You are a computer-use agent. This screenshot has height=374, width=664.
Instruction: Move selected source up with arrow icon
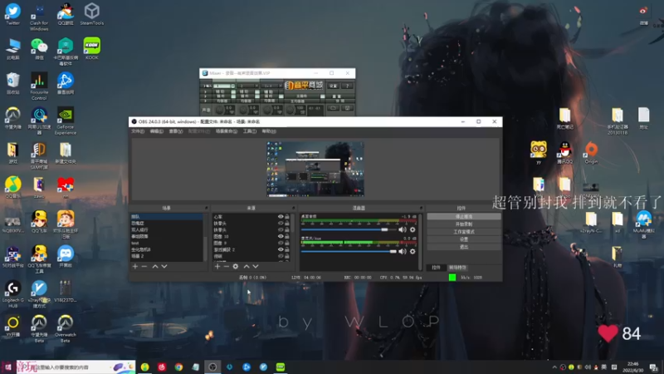246,266
